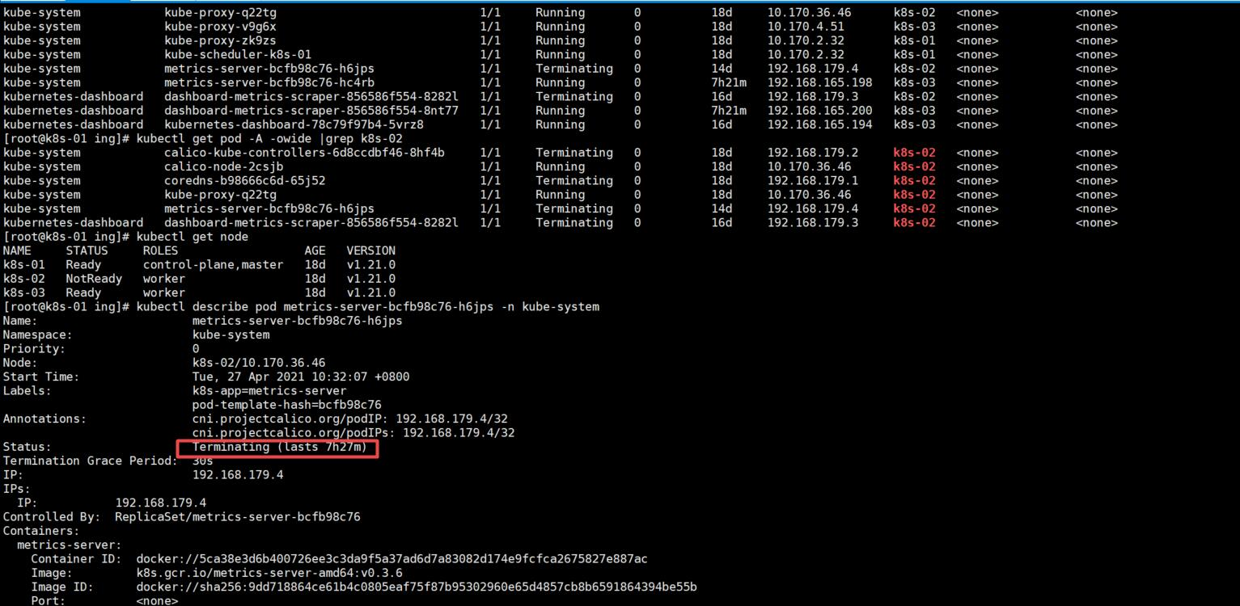Click dashboard-metrics-scraper-856586f554-8nt77 pod name
The image size is (1240, 606).
click(311, 111)
